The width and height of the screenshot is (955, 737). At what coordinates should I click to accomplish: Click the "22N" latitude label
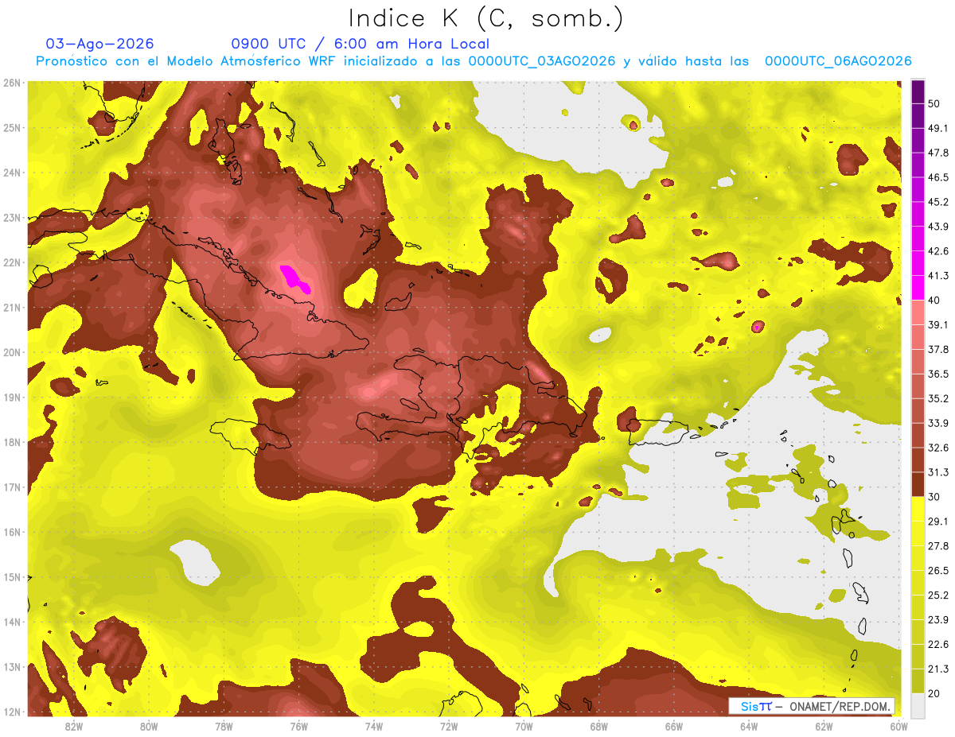[12, 262]
